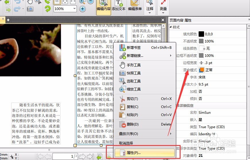The width and height of the screenshot is (250, 160).
Task: Click the 加粗 否 value
Action: (200, 92)
